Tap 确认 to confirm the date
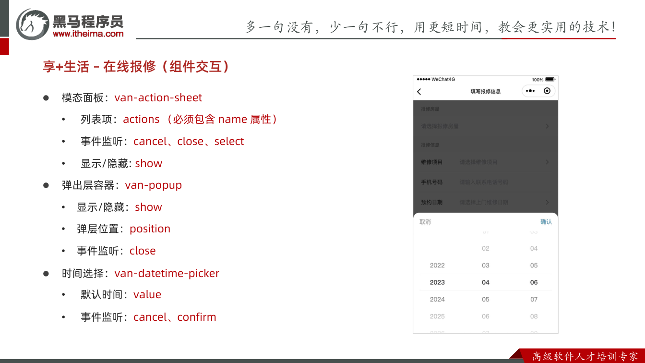The height and width of the screenshot is (363, 645). coord(546,222)
